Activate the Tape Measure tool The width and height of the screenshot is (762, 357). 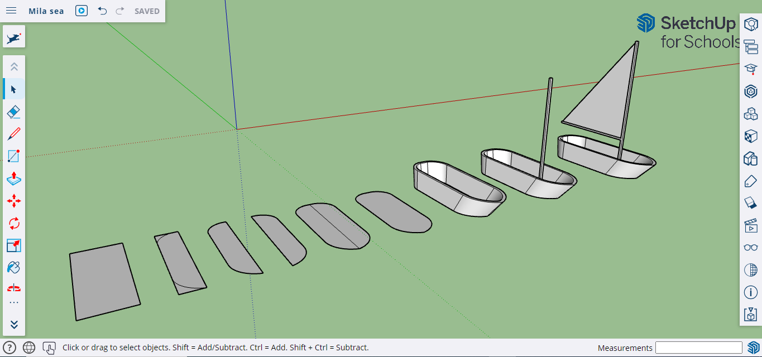coord(14,288)
